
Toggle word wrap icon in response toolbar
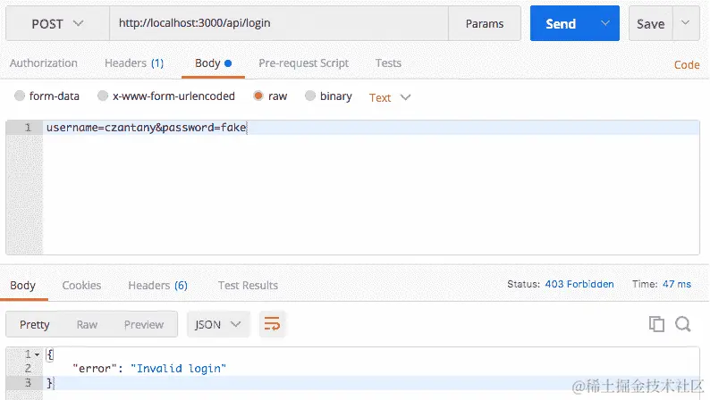272,324
